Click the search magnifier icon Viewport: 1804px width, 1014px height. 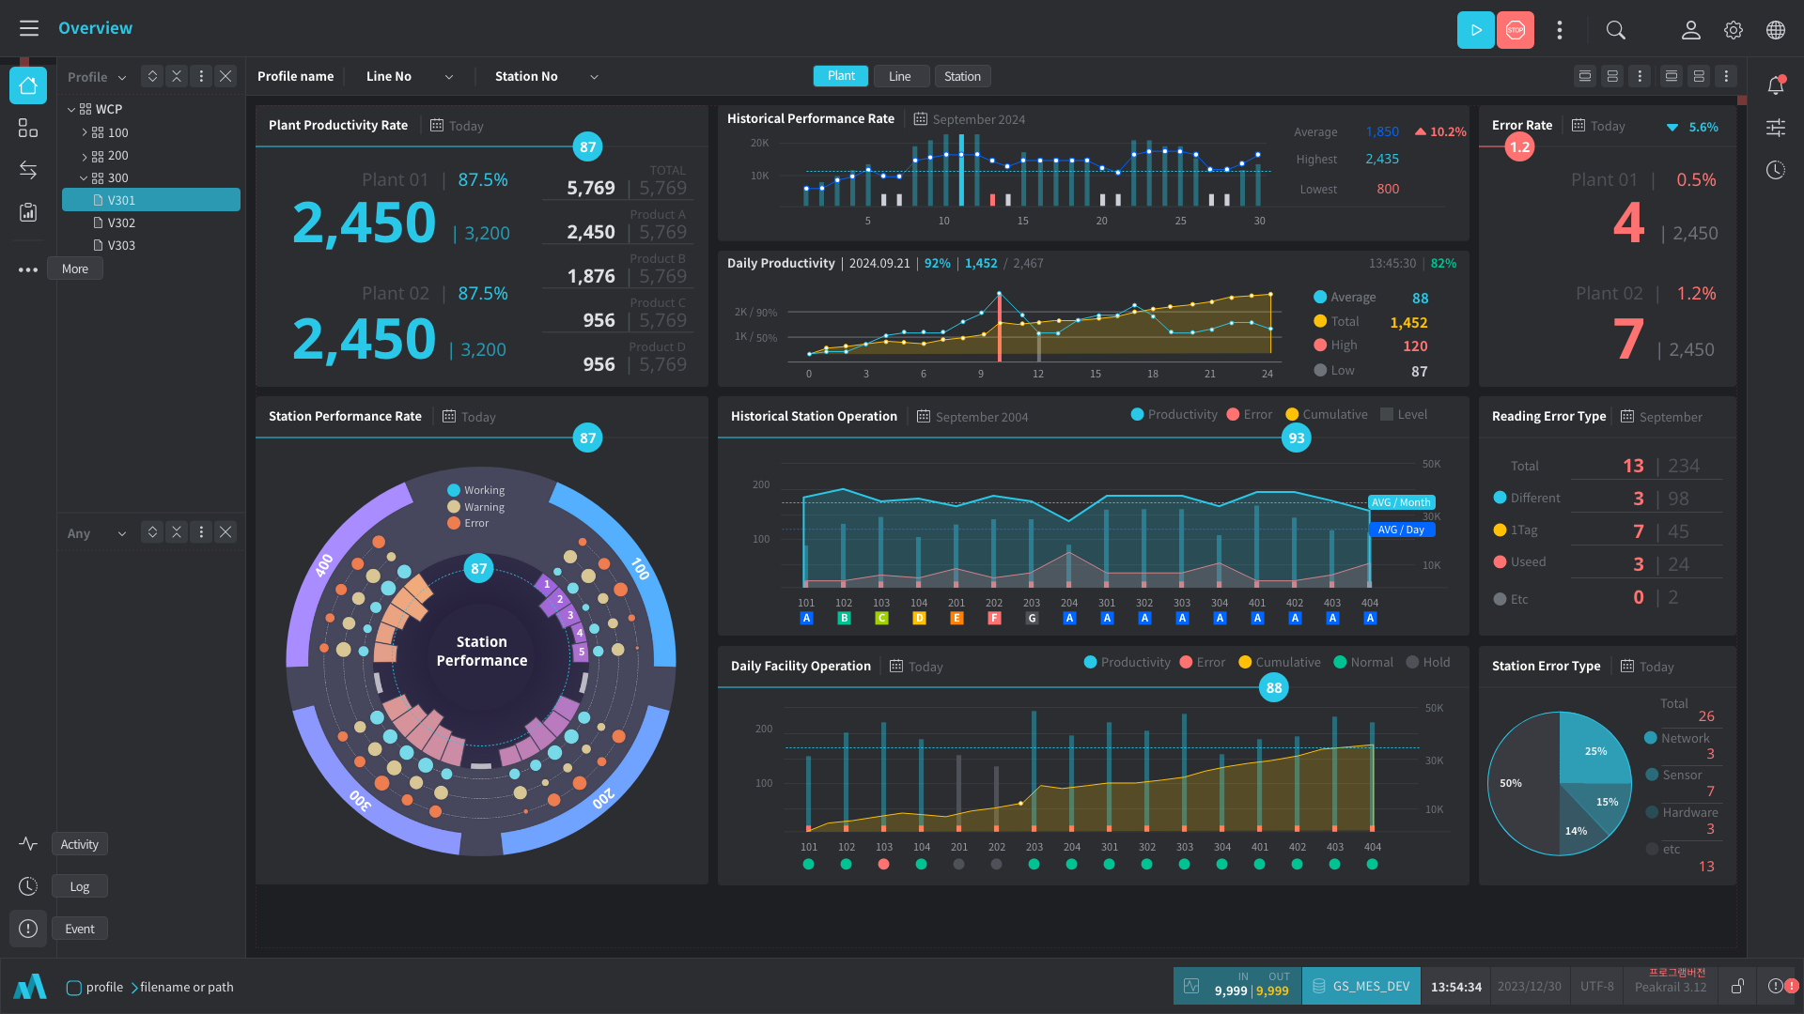pyautogui.click(x=1615, y=30)
